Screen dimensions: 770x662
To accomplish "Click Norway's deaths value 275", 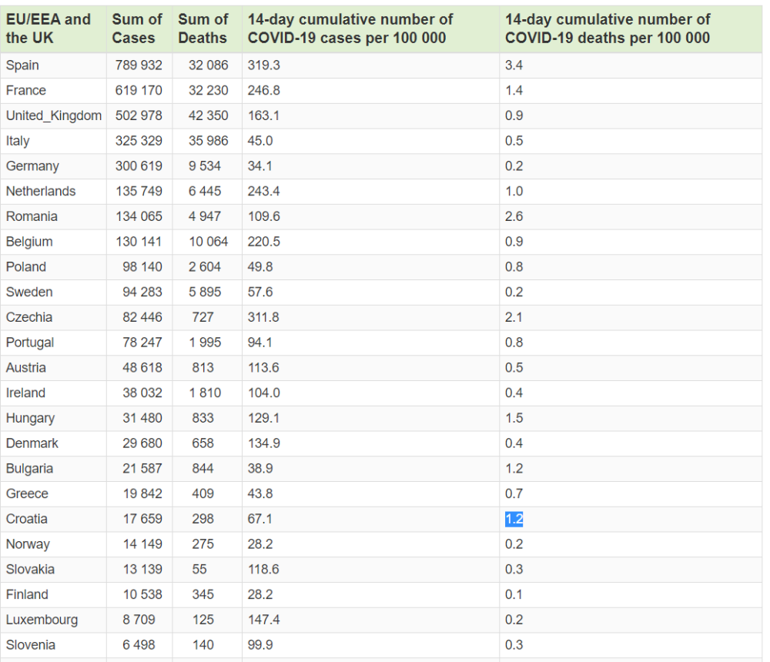I will tap(203, 544).
